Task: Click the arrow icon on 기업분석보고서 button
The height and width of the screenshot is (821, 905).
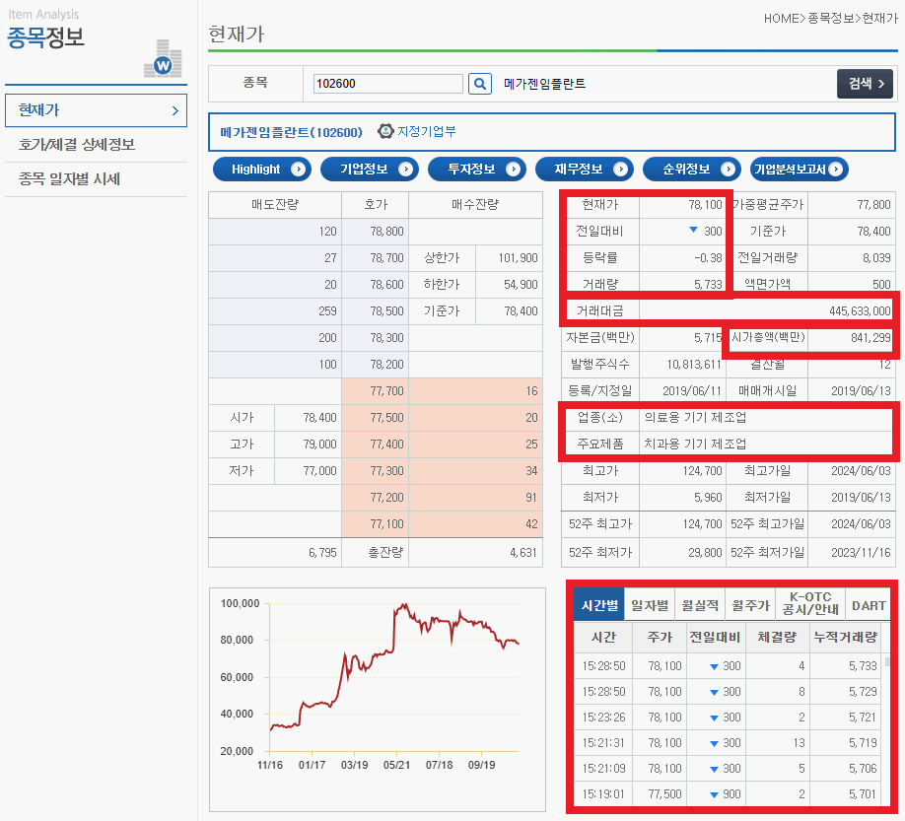Action: pos(834,169)
